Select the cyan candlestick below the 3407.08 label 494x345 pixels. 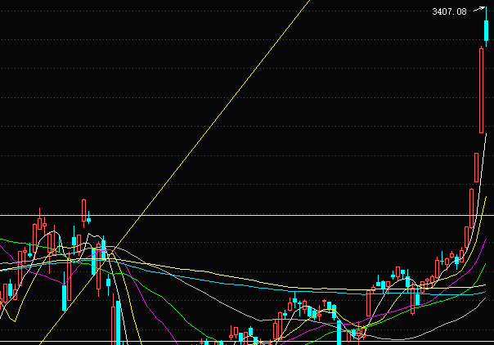coord(486,30)
